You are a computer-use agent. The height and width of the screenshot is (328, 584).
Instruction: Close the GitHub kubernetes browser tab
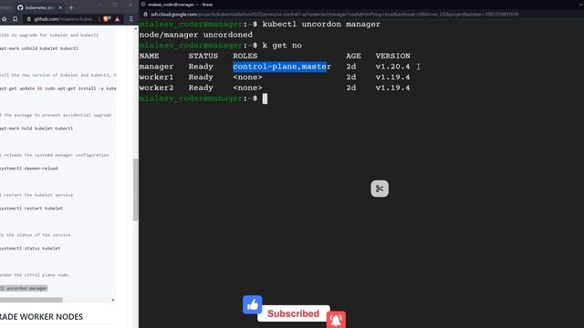coord(60,7)
